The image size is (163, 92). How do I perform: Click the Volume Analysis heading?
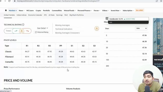coord(73,89)
